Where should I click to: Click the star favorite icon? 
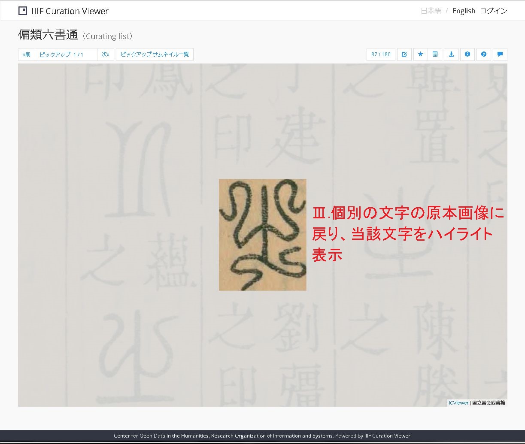[421, 54]
